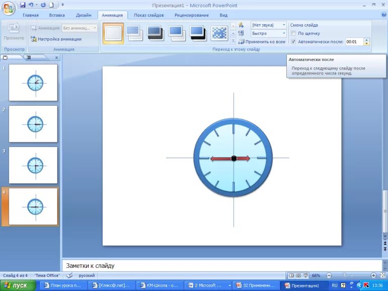The height and width of the screenshot is (291, 388).
Task: Click the red clock hand arrow on slide
Action: point(230,159)
